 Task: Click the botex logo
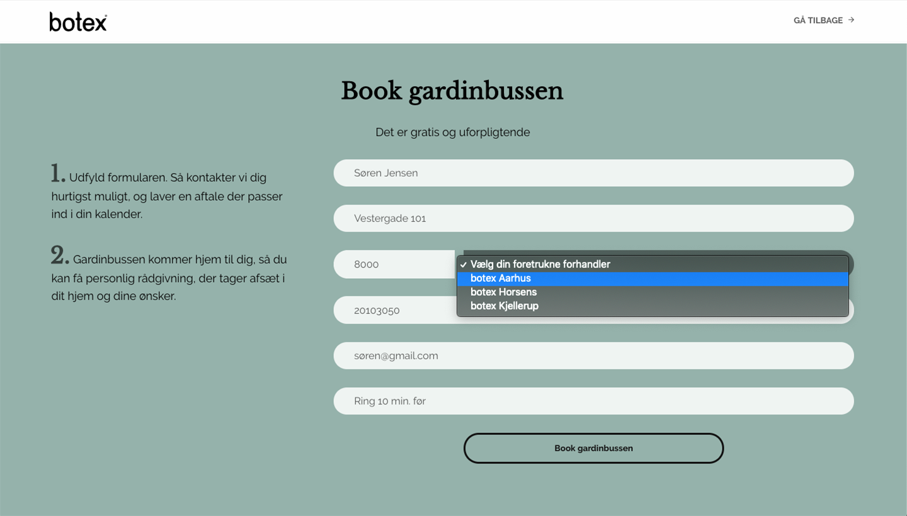pyautogui.click(x=78, y=21)
